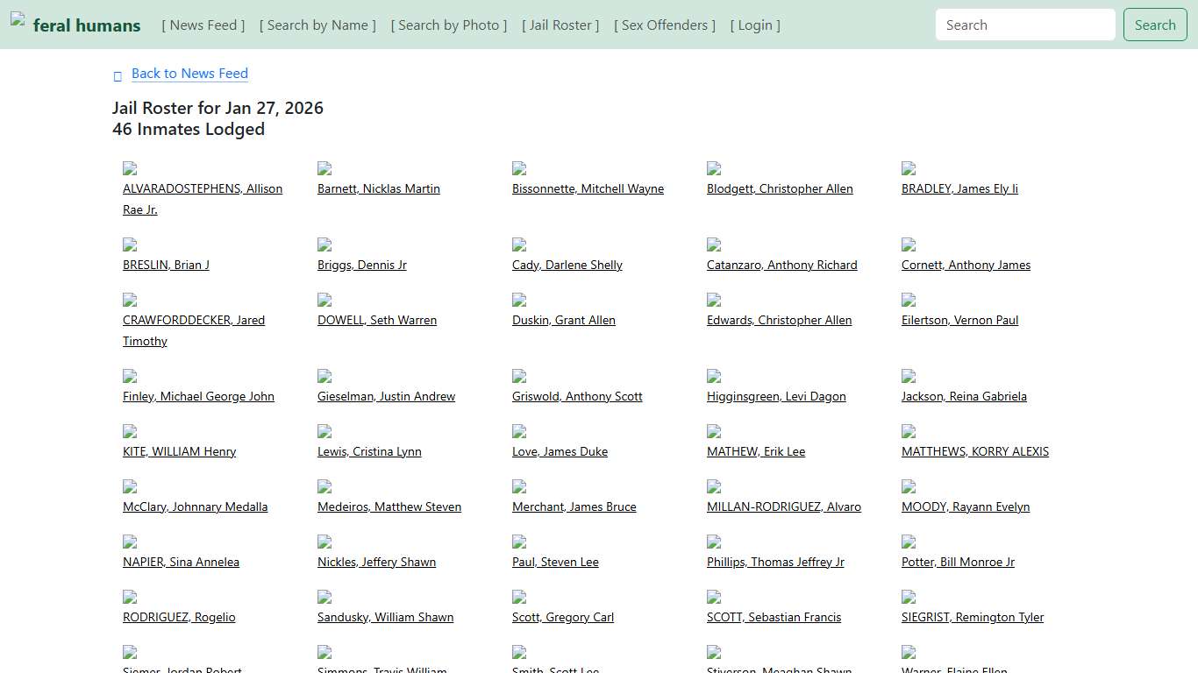
Task: Open the Sex Offenders nav item
Action: (x=665, y=25)
